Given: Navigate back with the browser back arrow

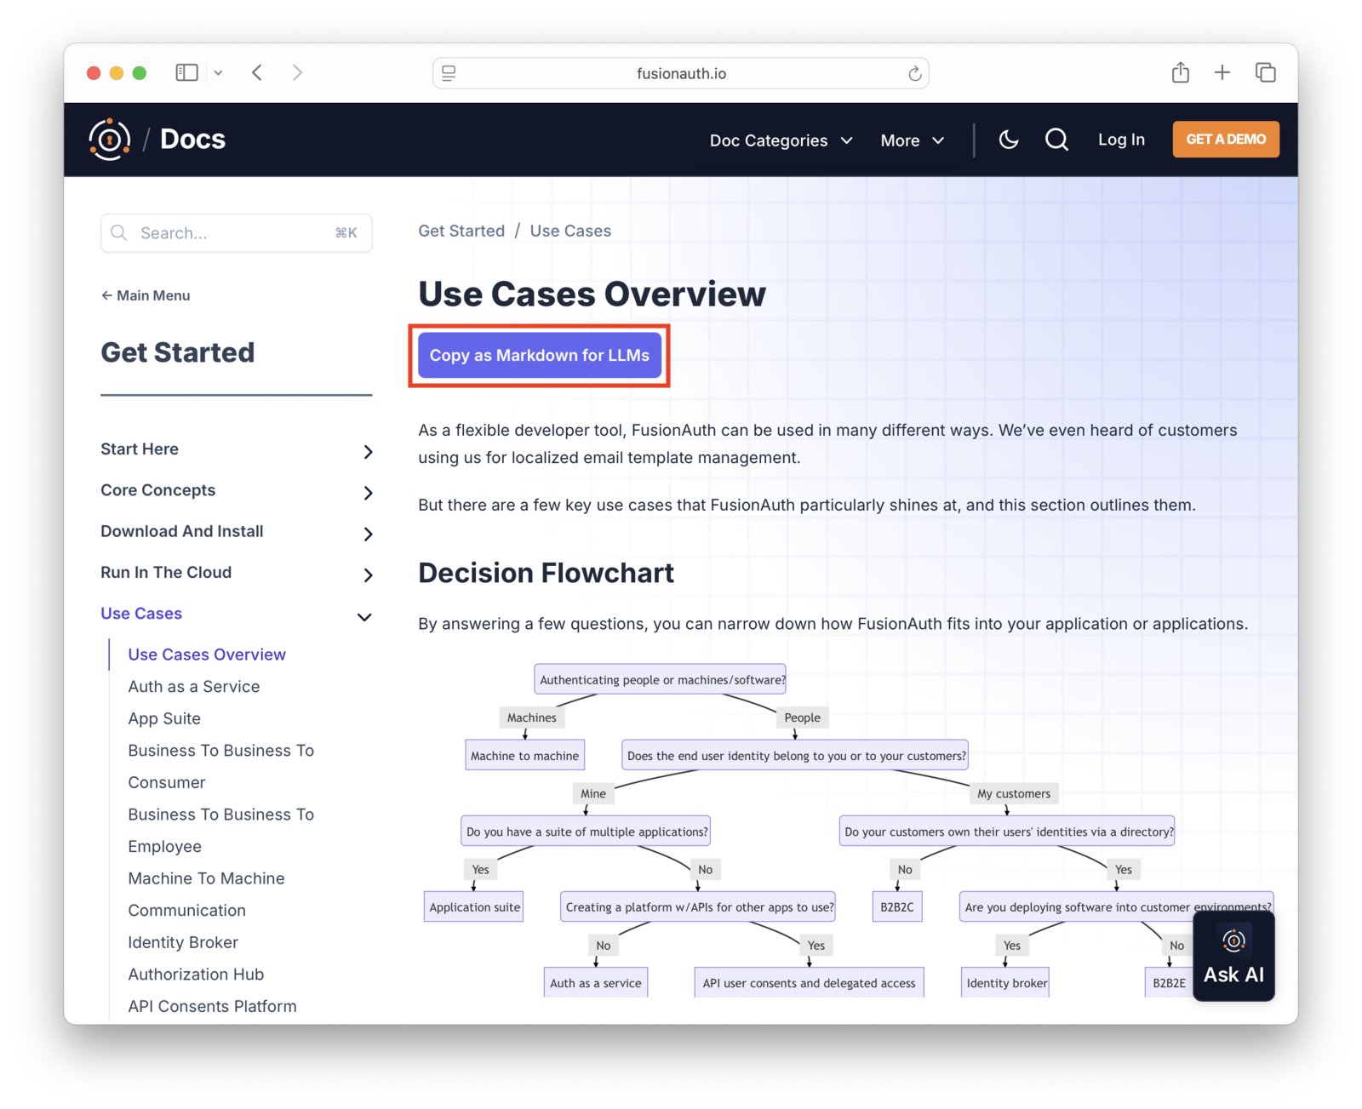Looking at the screenshot, I should click(257, 72).
